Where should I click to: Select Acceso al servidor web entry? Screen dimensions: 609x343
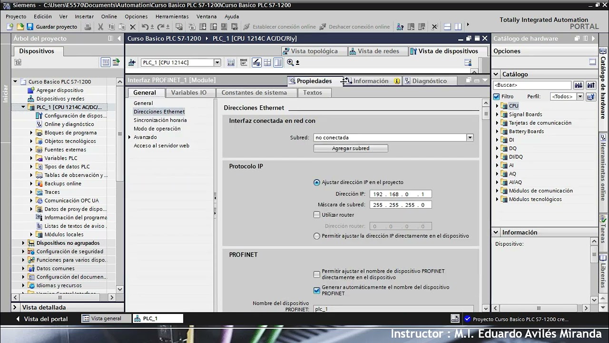161,146
